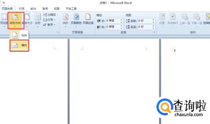Open the 分隔符 breaks menu

tap(51, 14)
